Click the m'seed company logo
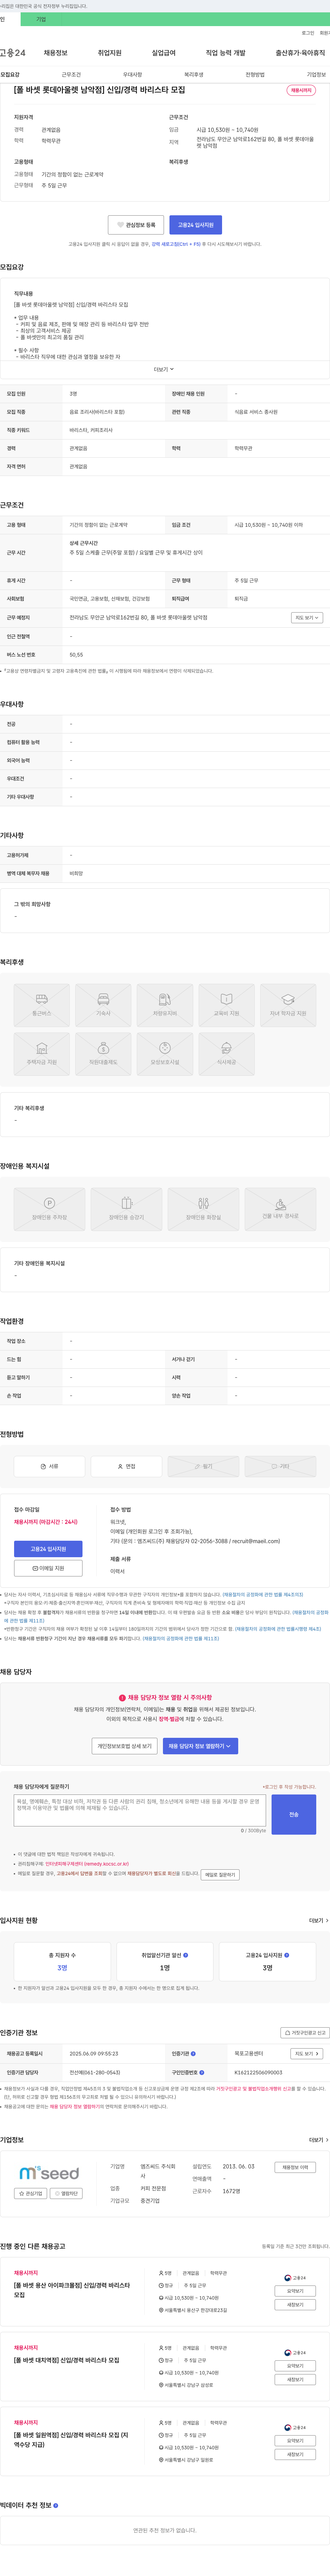 pyautogui.click(x=49, y=2173)
